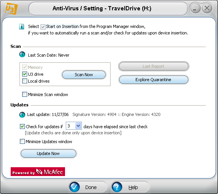Screen dimensions: 218x194
Task: Click the clock icon beside Last Scan Date
Action: (22, 54)
